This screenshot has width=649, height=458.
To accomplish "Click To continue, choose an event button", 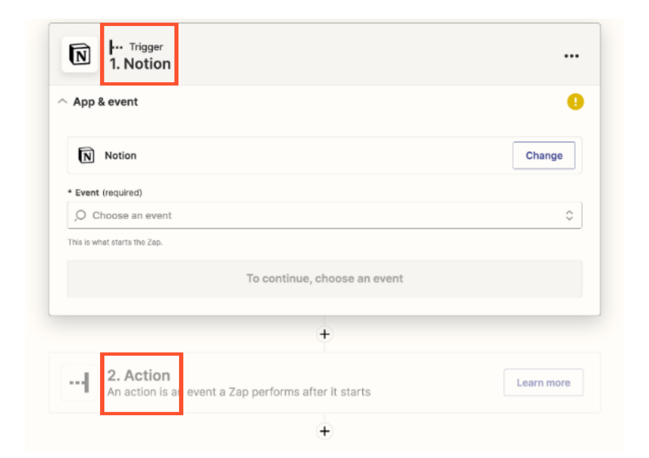I will click(325, 279).
